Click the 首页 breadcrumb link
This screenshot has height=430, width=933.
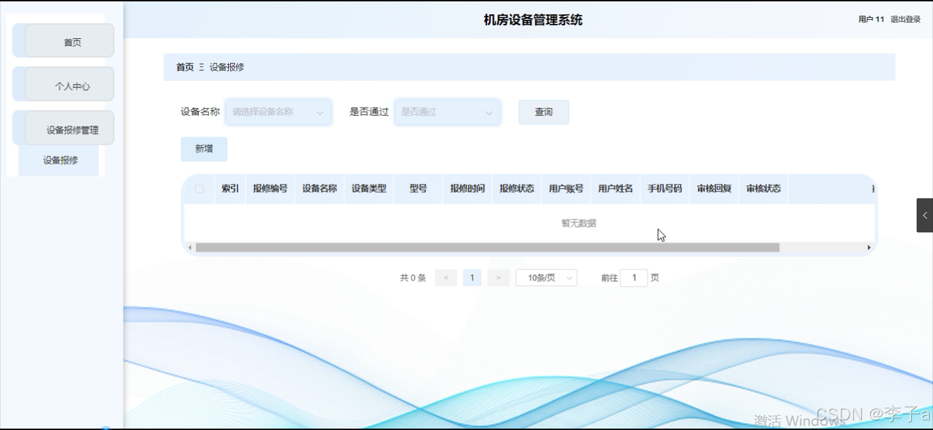pyautogui.click(x=185, y=67)
